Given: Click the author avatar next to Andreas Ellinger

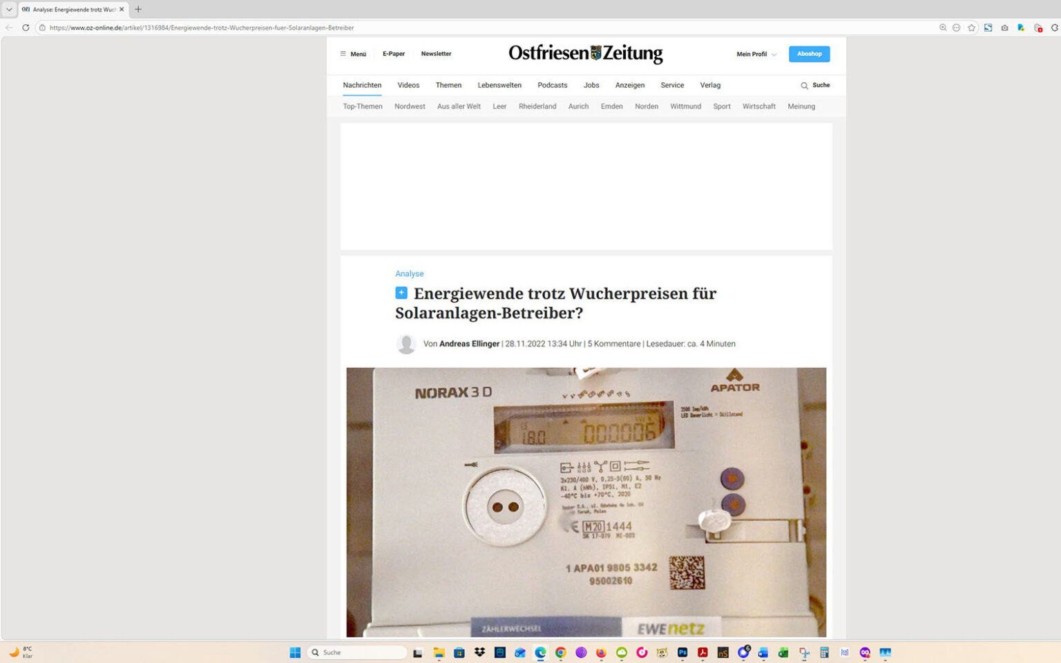Looking at the screenshot, I should (x=406, y=343).
